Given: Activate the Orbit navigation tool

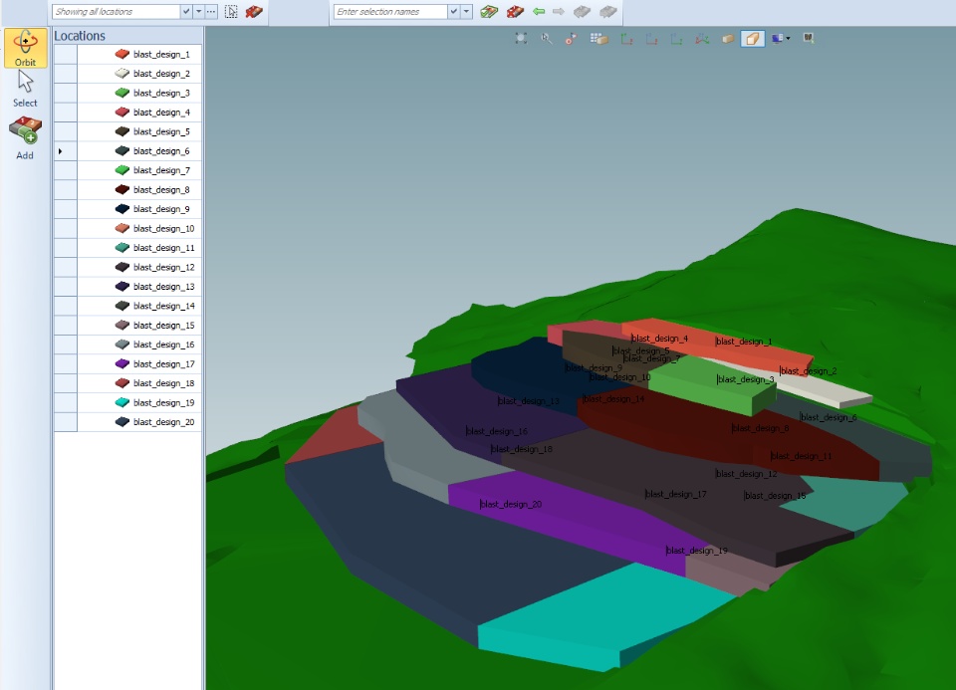Looking at the screenshot, I should tap(25, 48).
